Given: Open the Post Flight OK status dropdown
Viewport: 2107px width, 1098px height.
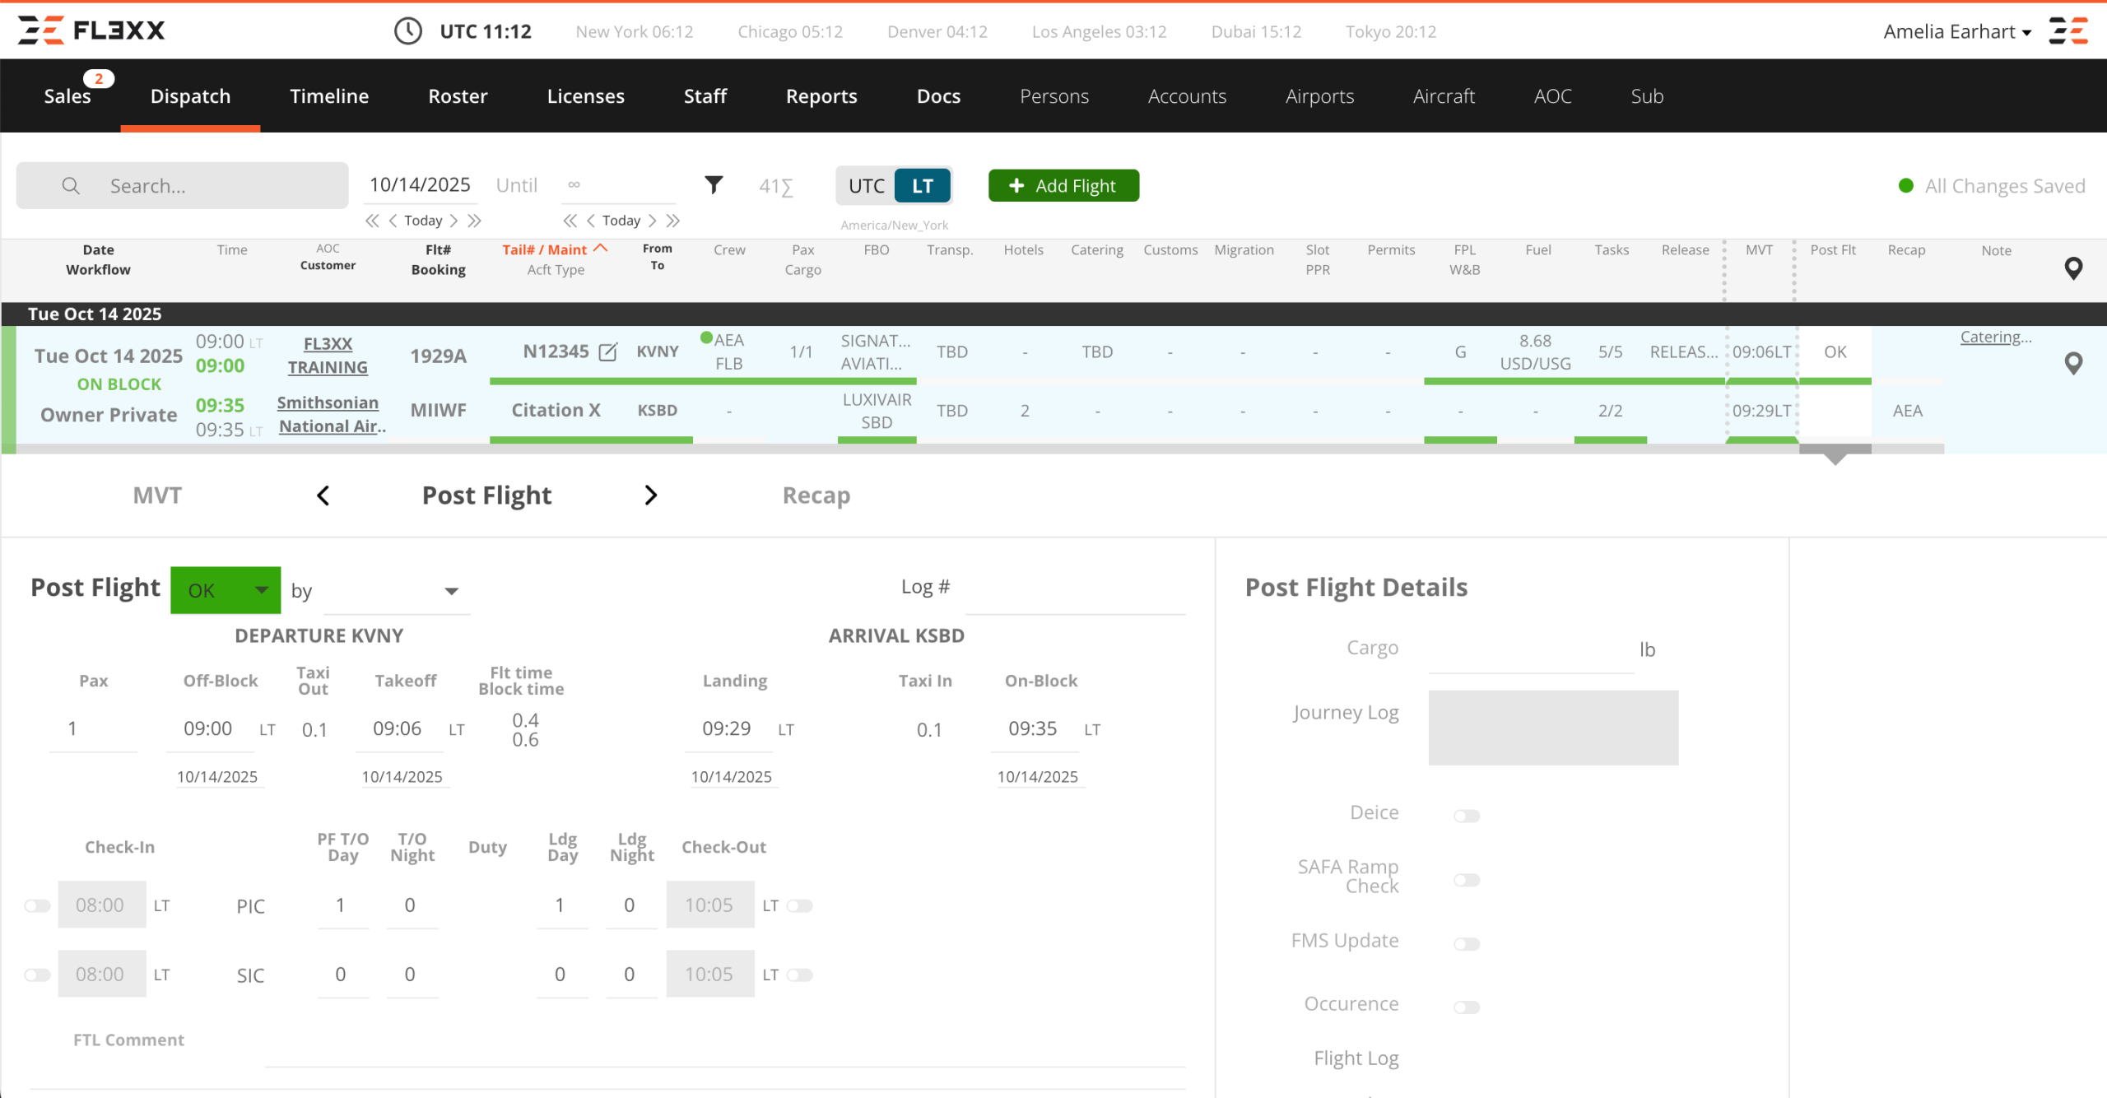Looking at the screenshot, I should 226,590.
